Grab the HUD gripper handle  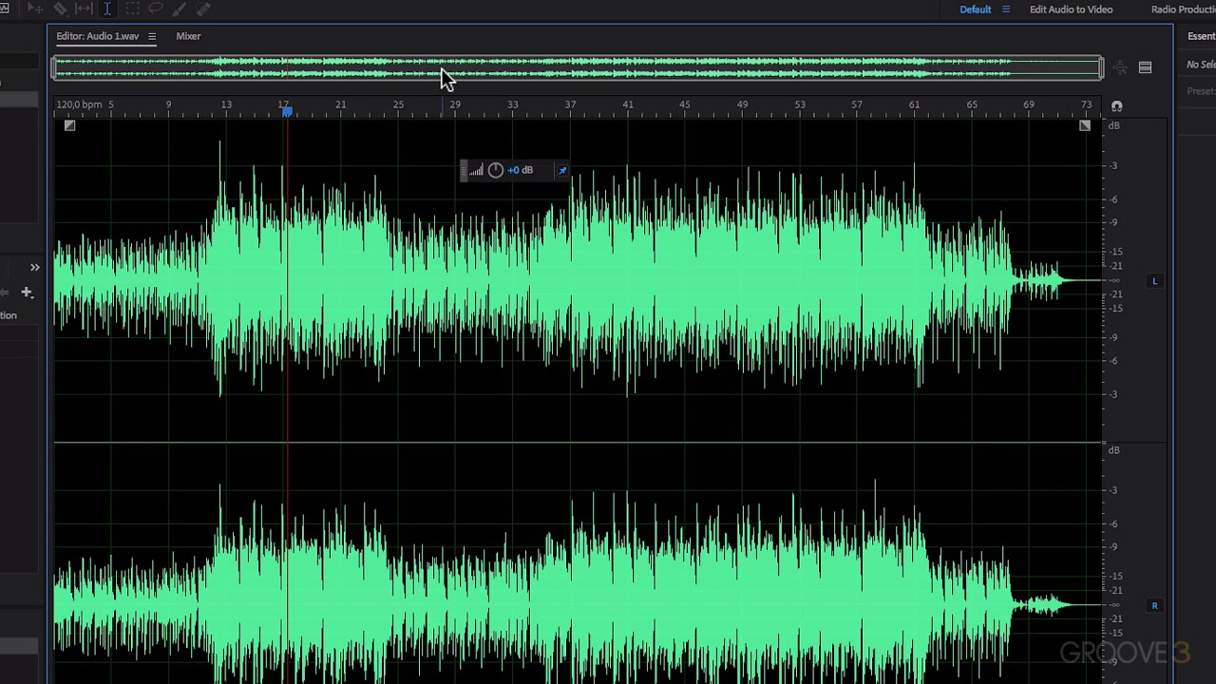[x=464, y=170]
